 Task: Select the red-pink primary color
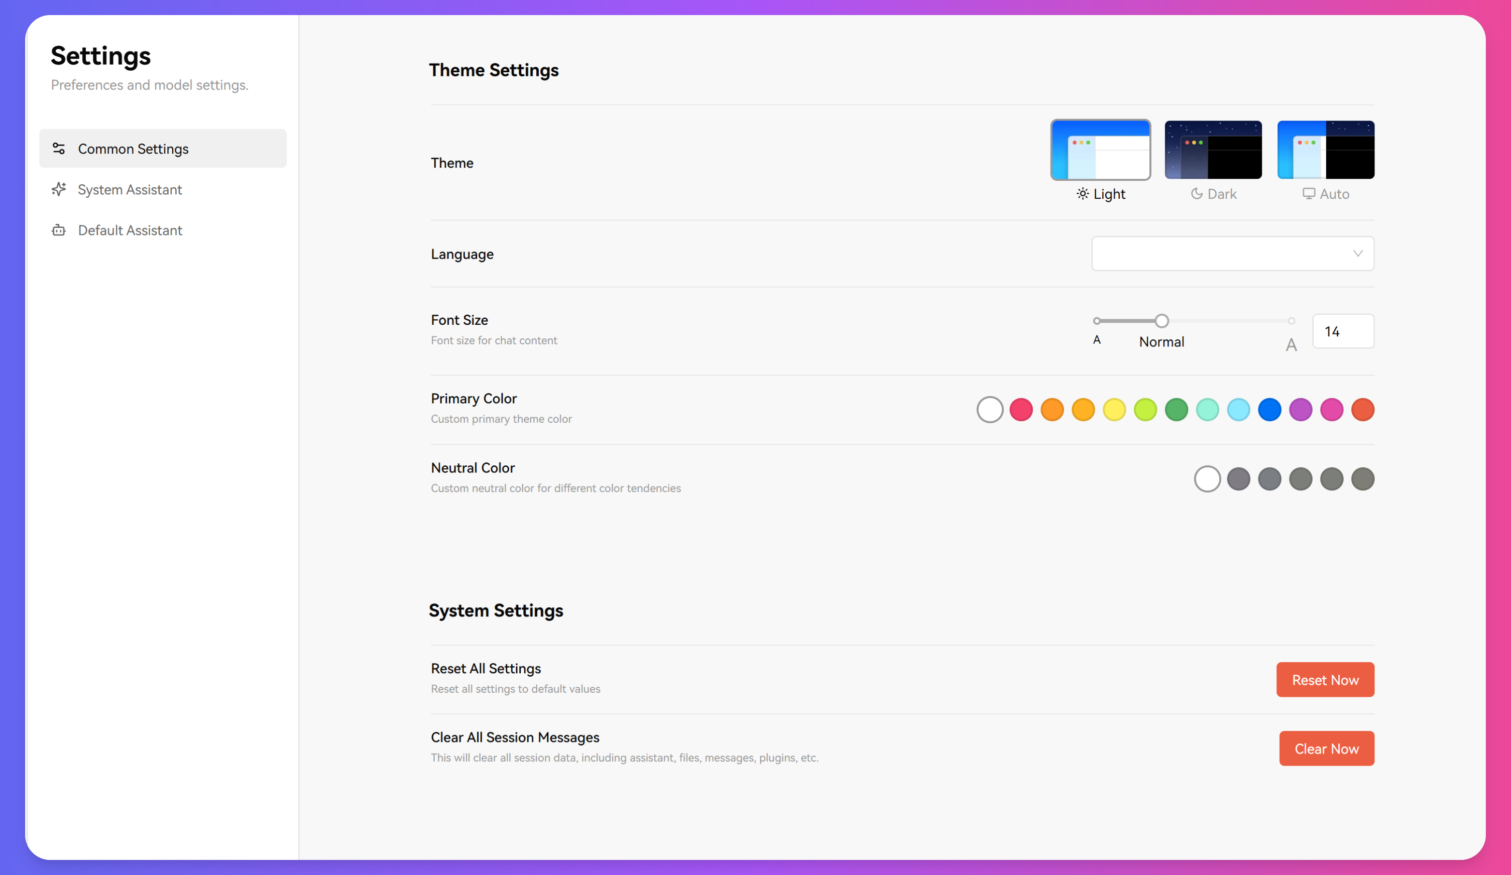pyautogui.click(x=1021, y=410)
